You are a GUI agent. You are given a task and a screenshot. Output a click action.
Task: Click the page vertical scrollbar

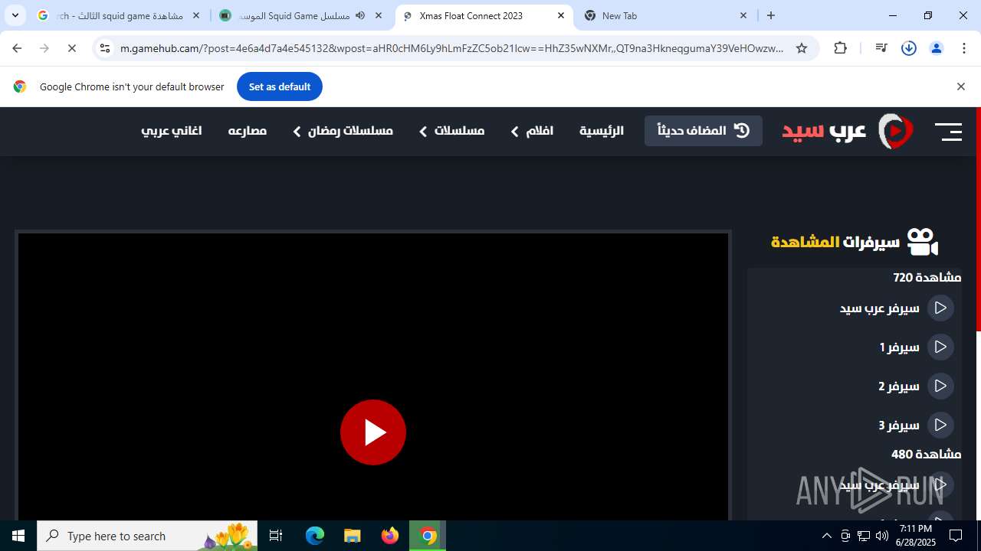978,220
